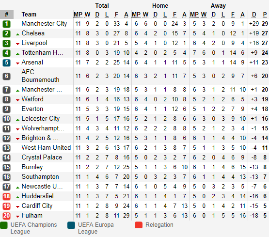Click the red rank 18 relegation badge
The image size is (269, 237).
[x=6, y=196]
